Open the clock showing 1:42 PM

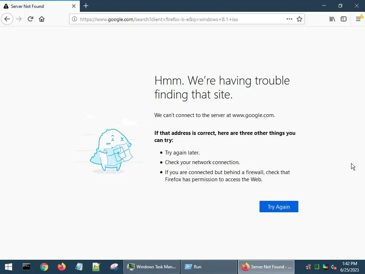pos(350,267)
